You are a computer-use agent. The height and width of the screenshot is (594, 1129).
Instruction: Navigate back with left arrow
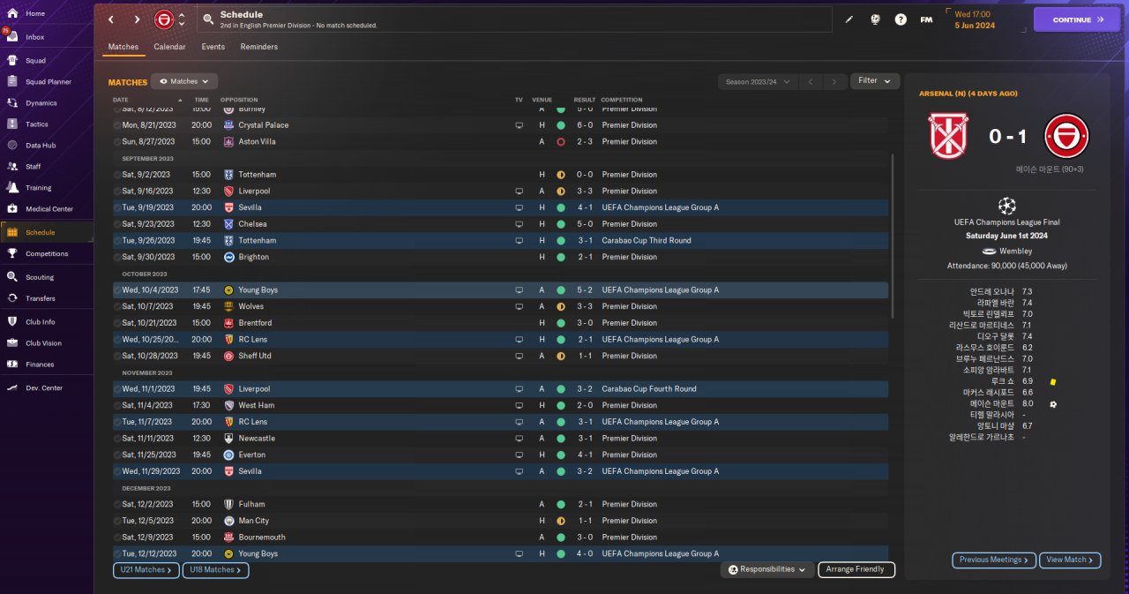click(x=110, y=19)
